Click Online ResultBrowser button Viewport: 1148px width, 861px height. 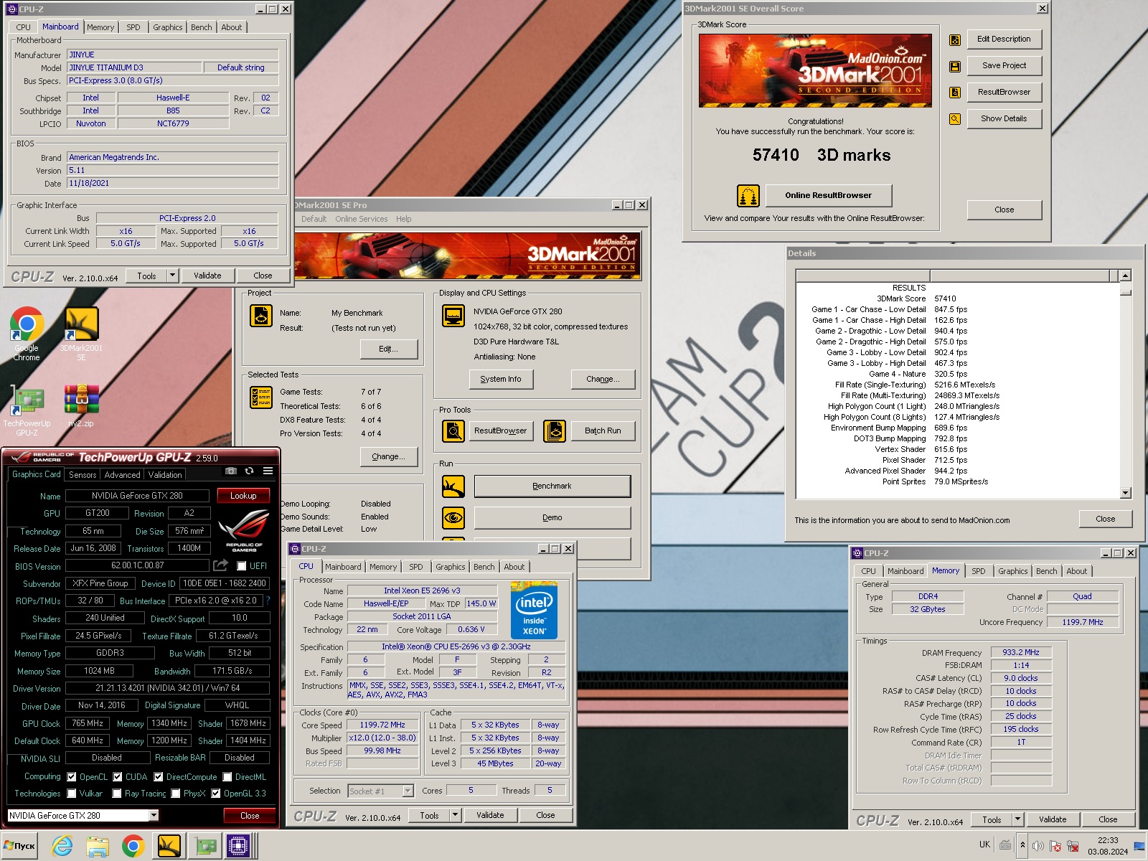click(828, 195)
